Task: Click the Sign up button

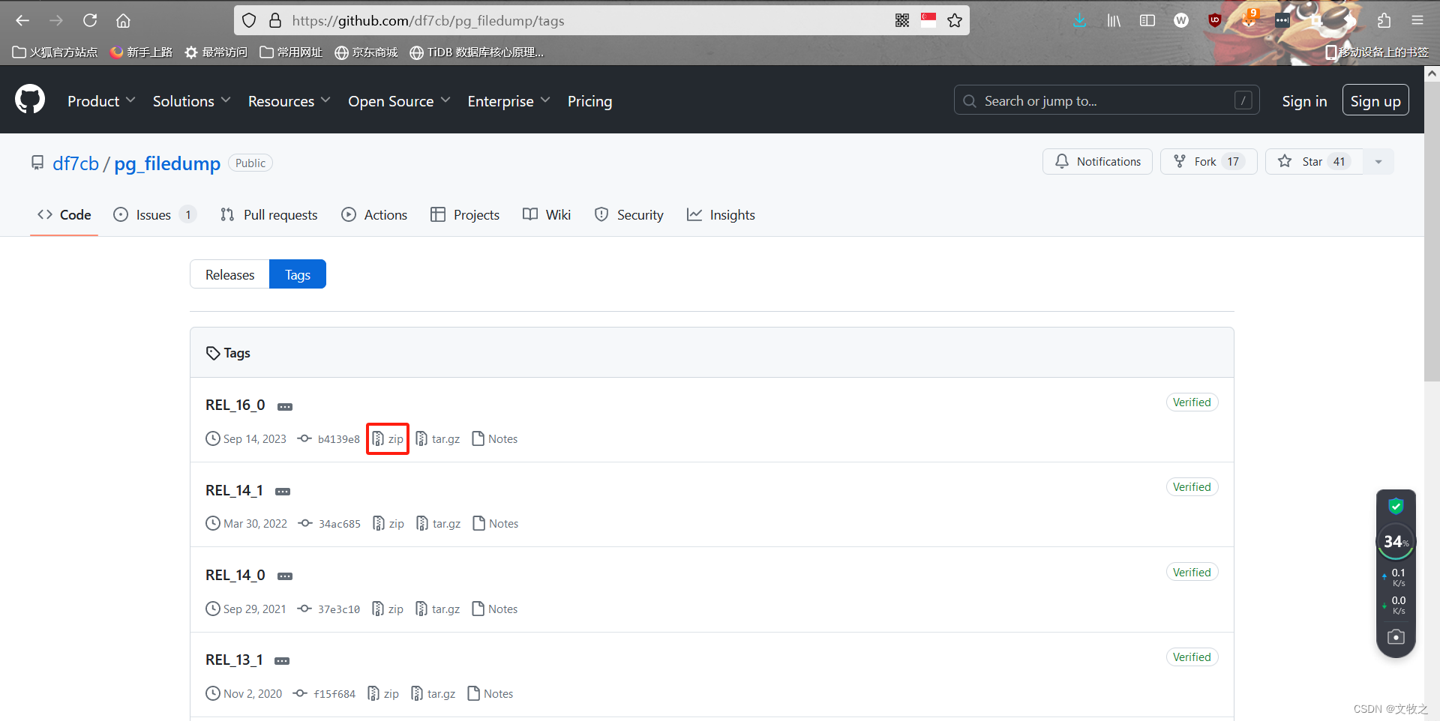Action: [x=1375, y=100]
